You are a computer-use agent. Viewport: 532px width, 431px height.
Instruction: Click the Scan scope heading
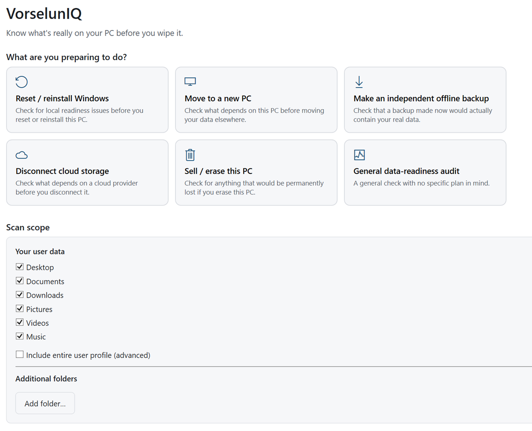coord(28,228)
